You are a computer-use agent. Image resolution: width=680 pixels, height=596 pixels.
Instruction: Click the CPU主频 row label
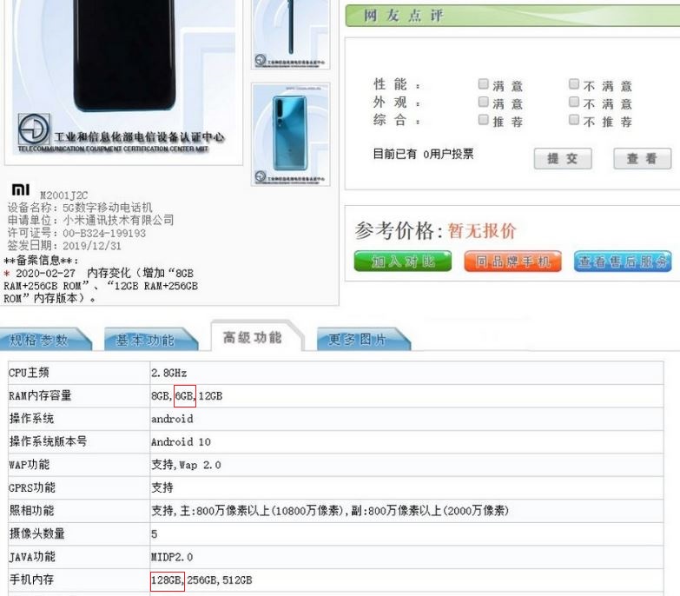point(29,373)
